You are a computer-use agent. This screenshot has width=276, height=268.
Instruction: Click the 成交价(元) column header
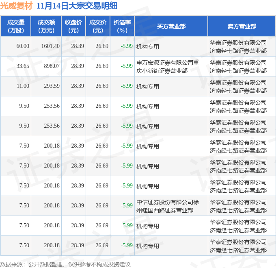98,26
